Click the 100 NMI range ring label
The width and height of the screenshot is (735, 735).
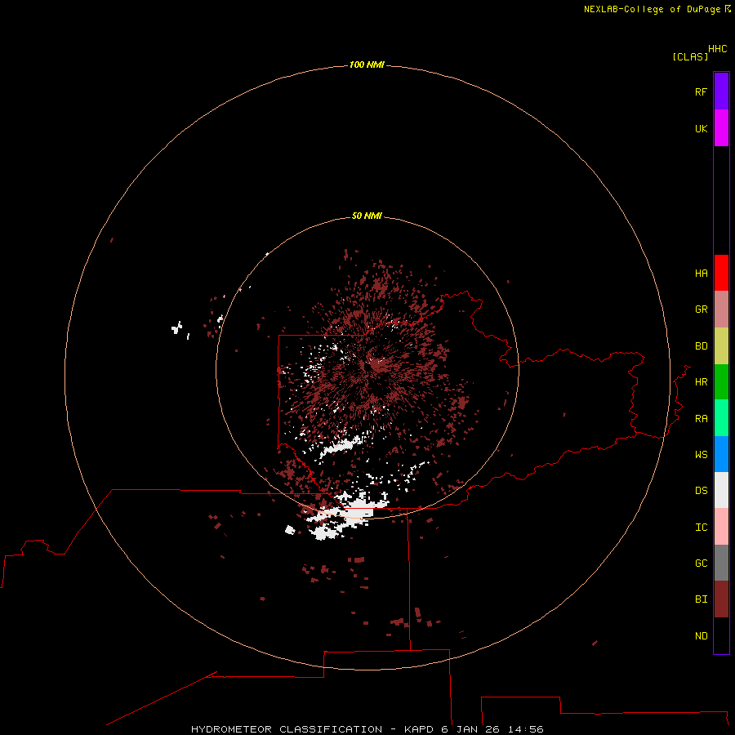[x=367, y=65]
